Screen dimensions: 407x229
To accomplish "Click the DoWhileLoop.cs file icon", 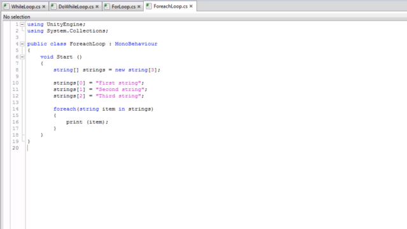I will point(53,6).
